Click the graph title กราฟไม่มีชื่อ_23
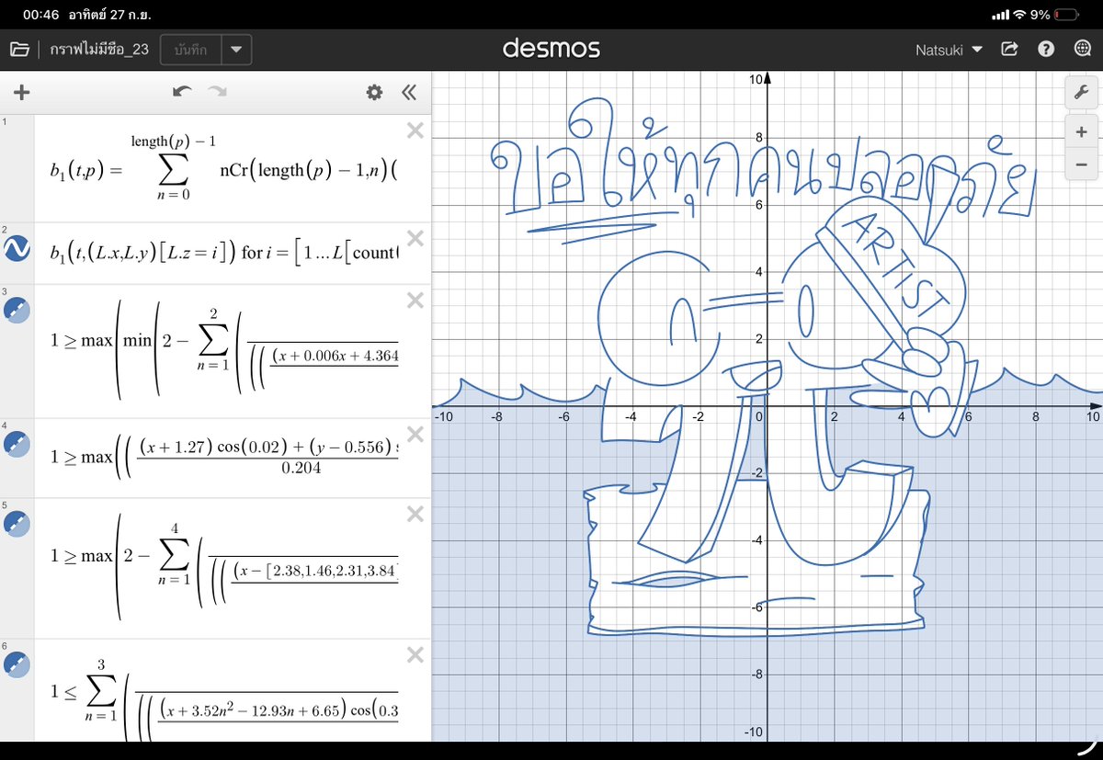This screenshot has height=760, width=1103. coord(100,50)
